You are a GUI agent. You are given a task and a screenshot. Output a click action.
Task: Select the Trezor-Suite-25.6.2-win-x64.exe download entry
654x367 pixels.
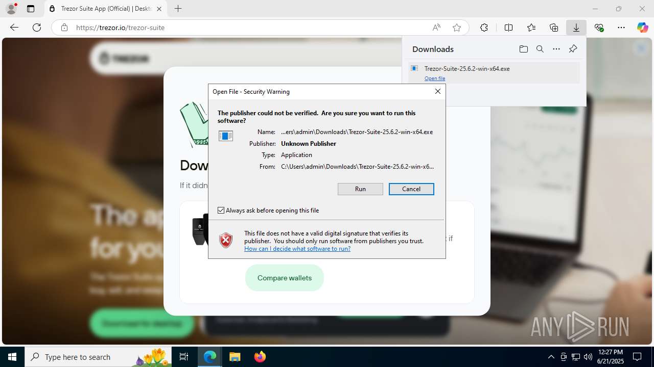494,73
